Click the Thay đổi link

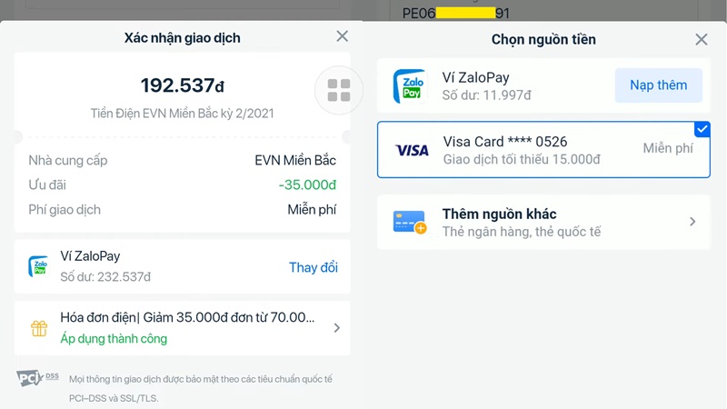(314, 267)
